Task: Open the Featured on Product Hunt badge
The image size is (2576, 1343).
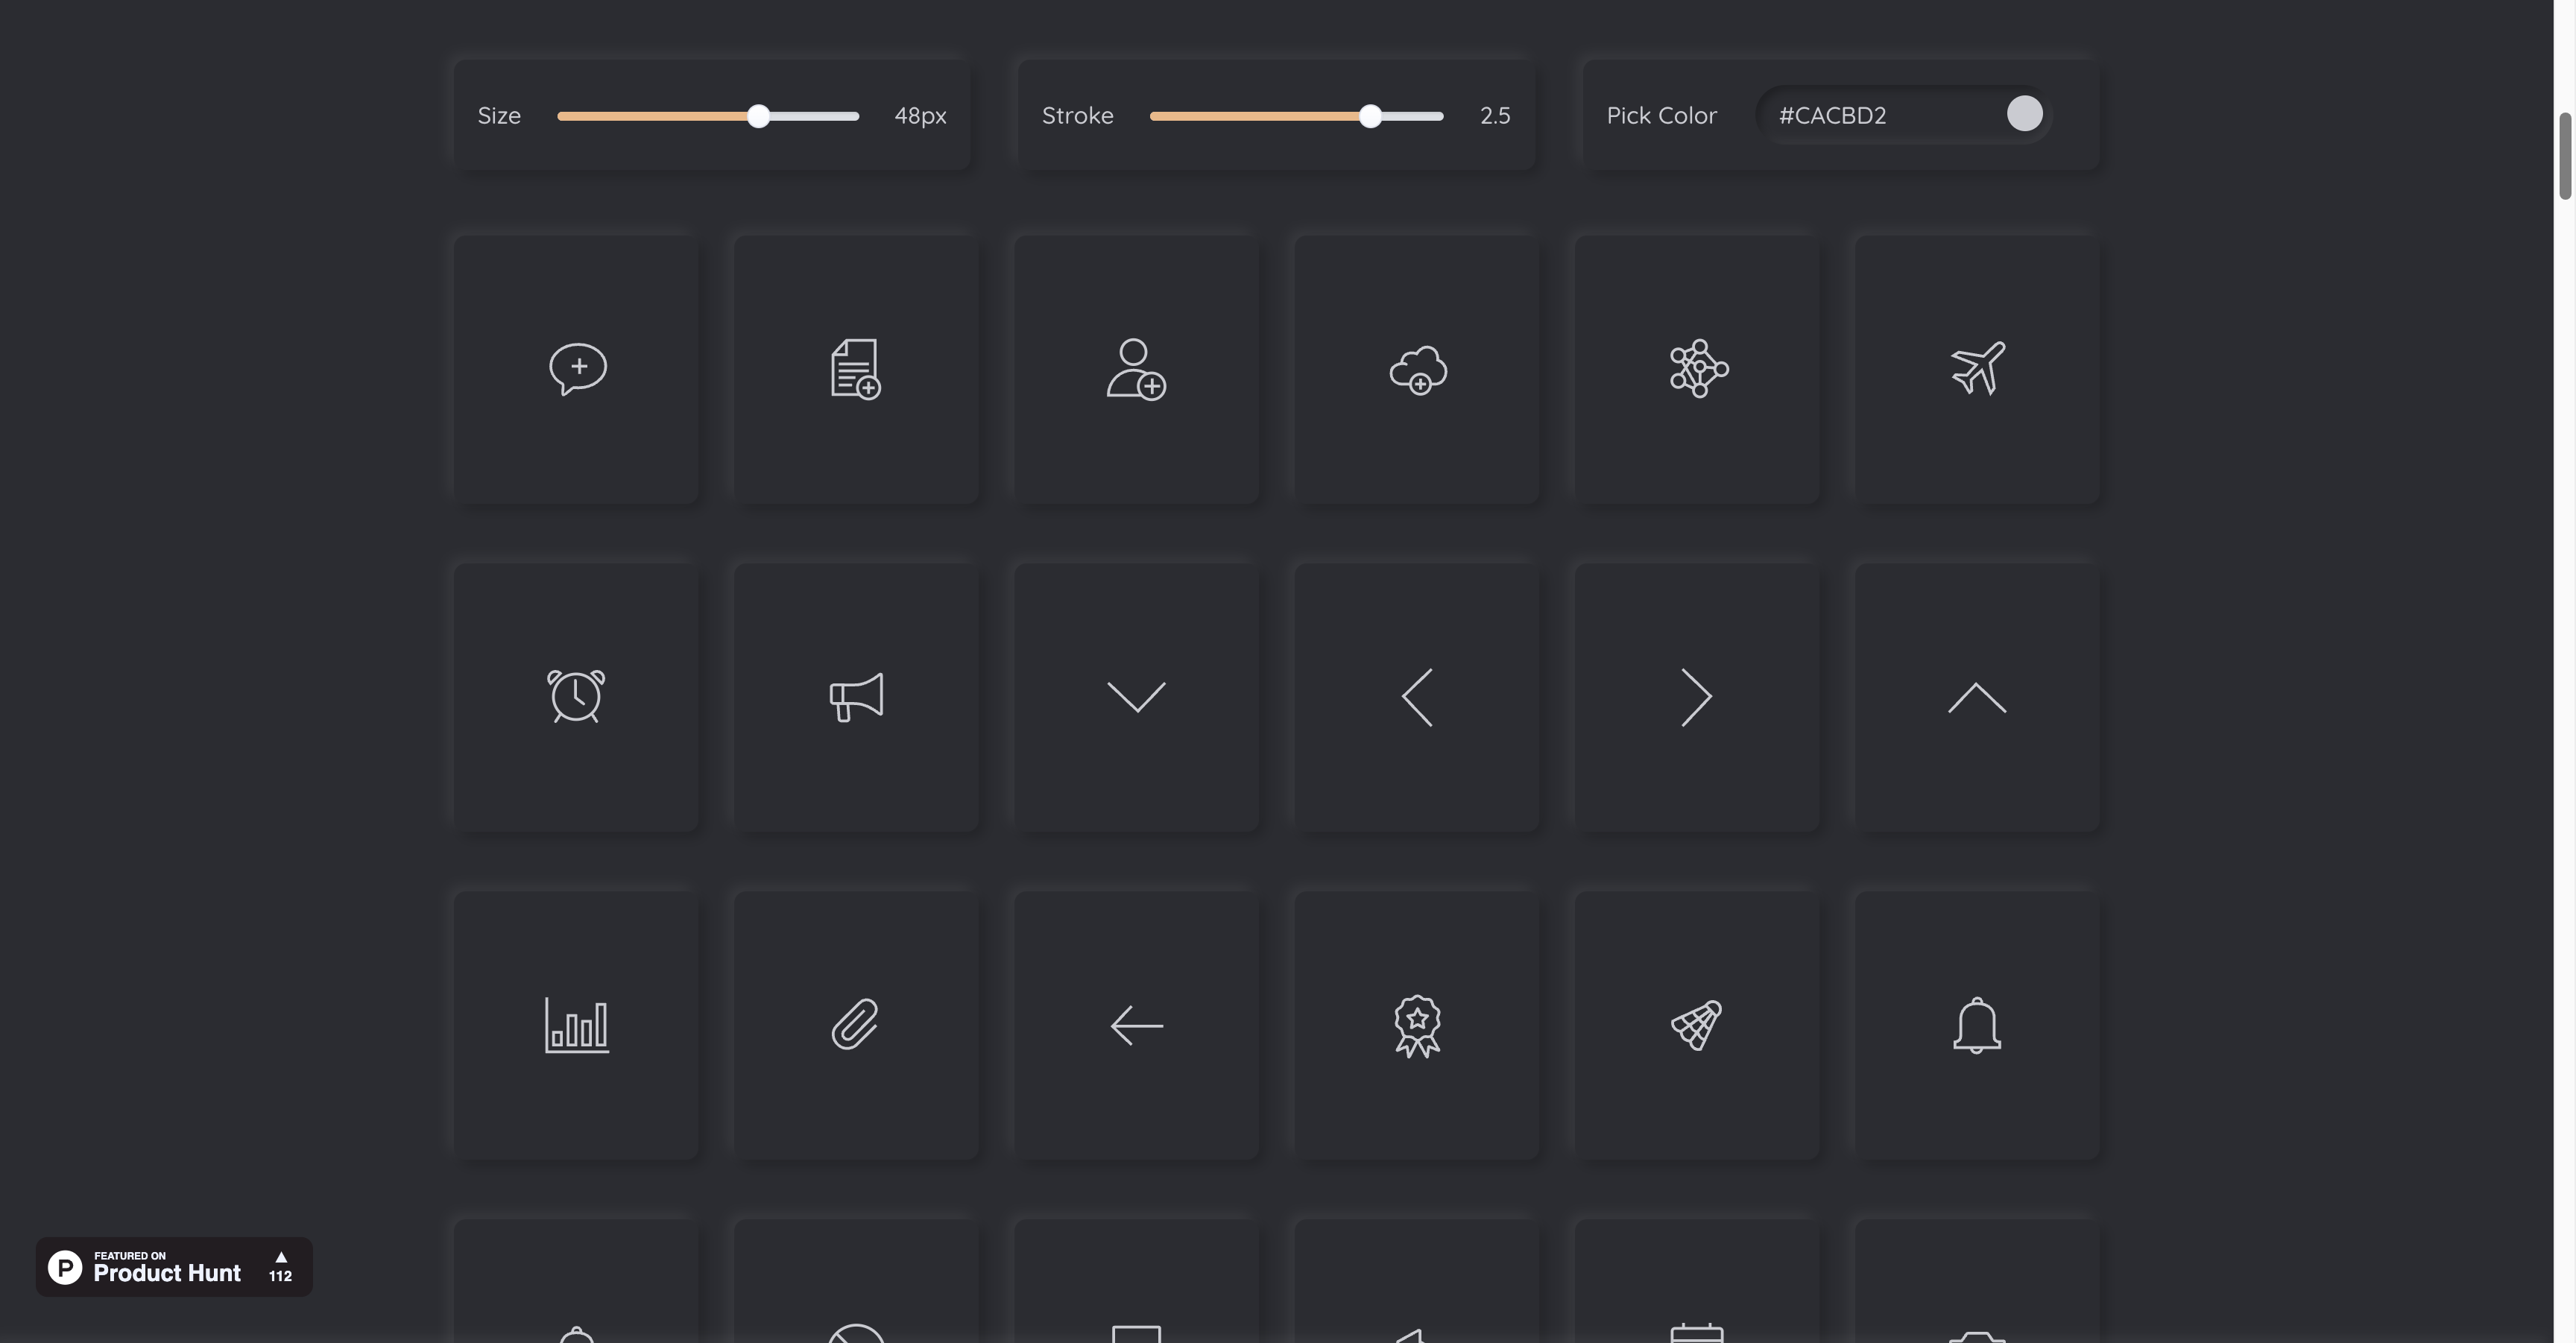Action: point(174,1267)
